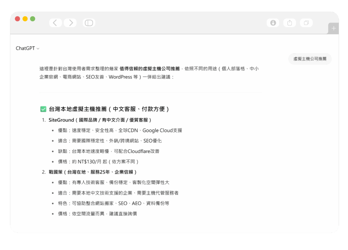348x250 pixels.
Task: Click the line mentioning Google Cloud支援
Action: (x=120, y=130)
